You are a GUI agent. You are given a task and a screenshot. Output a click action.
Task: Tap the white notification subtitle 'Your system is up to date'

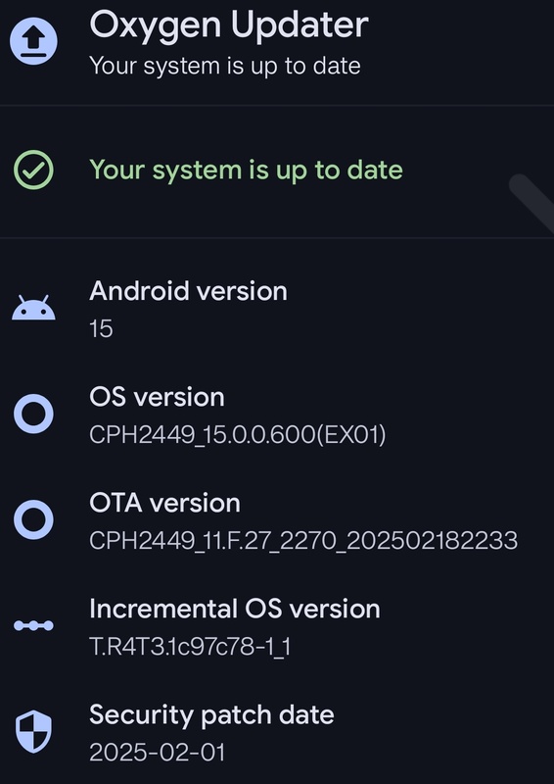(225, 67)
